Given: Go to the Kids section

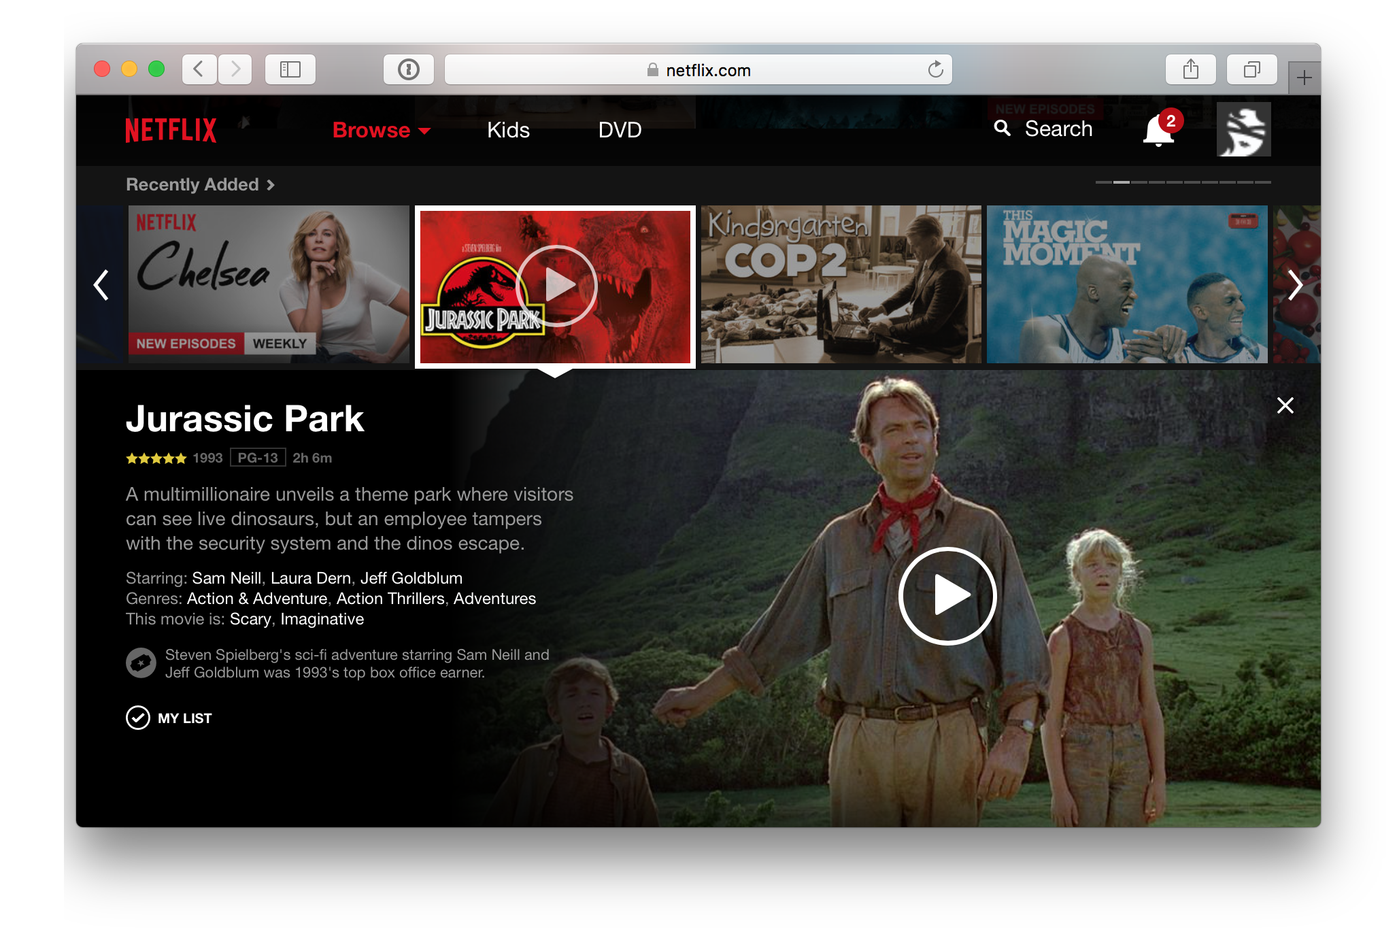Looking at the screenshot, I should tap(508, 130).
